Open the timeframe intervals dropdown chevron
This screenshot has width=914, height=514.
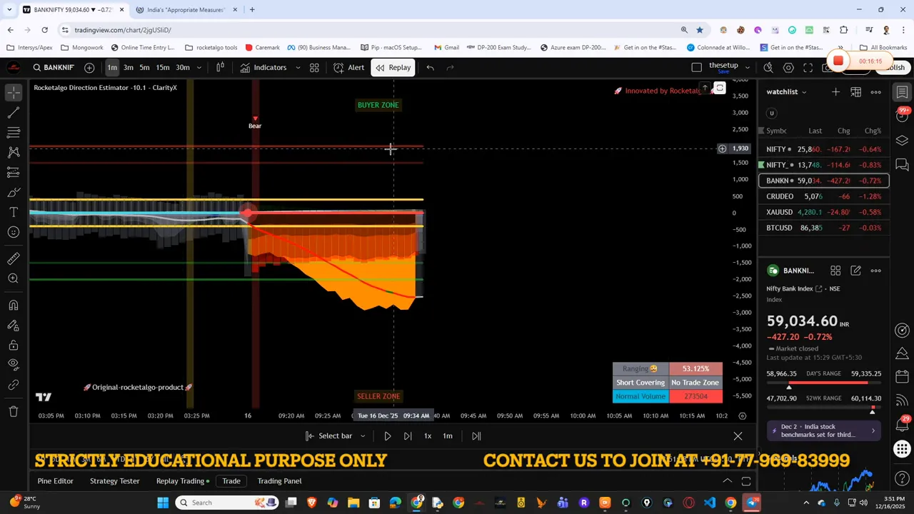tap(199, 67)
